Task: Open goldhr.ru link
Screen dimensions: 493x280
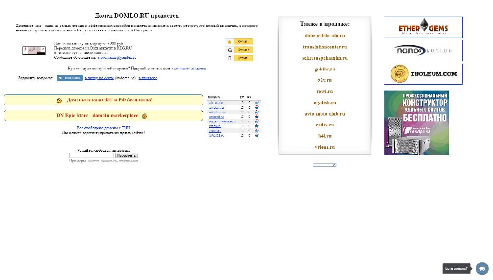Action: pyautogui.click(x=325, y=69)
